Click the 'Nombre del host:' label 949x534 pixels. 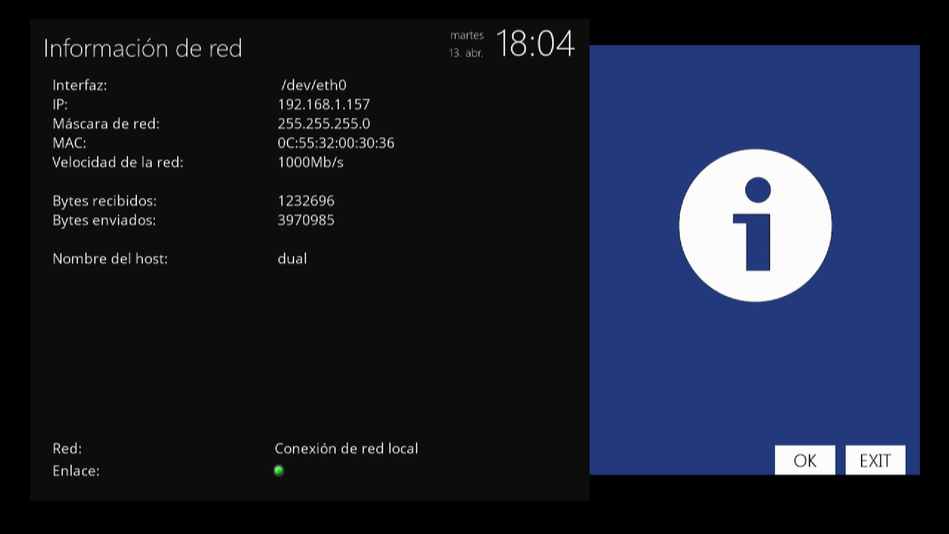[x=110, y=259]
